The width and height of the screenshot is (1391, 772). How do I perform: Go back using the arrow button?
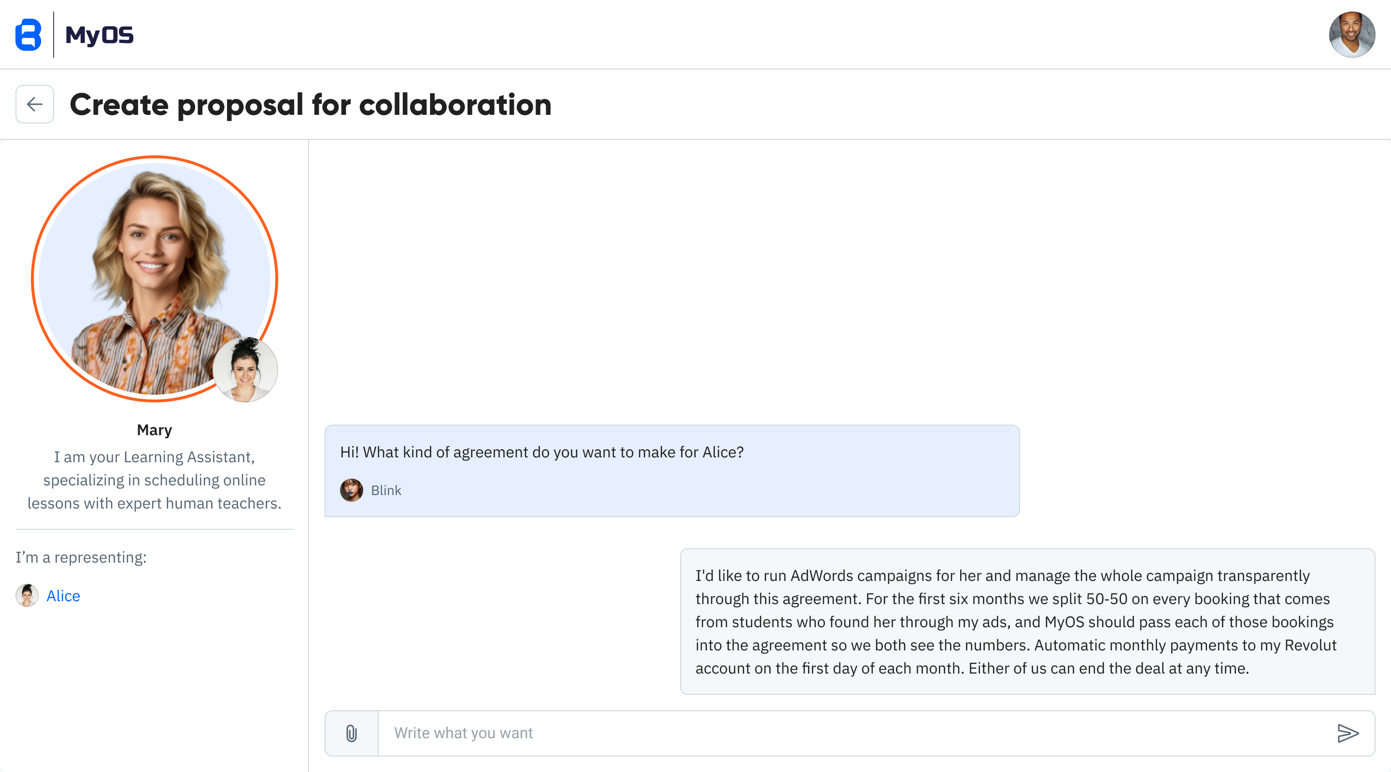coord(35,104)
